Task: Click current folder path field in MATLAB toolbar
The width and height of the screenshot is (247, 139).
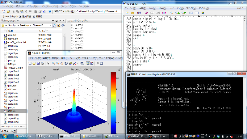Action: (x=99, y=11)
